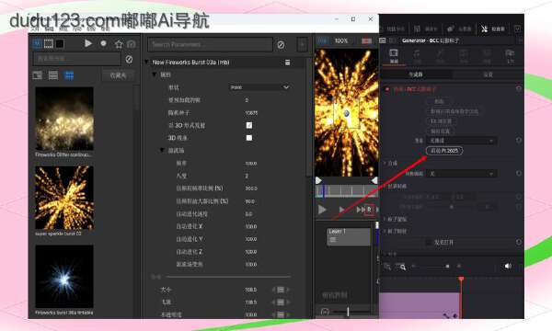This screenshot has width=552, height=331.
Task: Uncheck the checked 3D view checkbox
Action: tap(249, 125)
